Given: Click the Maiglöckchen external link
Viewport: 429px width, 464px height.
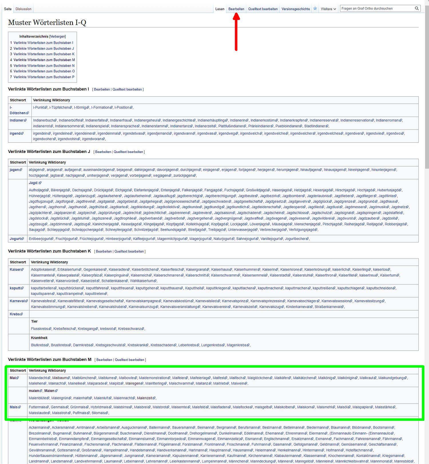Looking at the screenshot, I should pos(258,378).
